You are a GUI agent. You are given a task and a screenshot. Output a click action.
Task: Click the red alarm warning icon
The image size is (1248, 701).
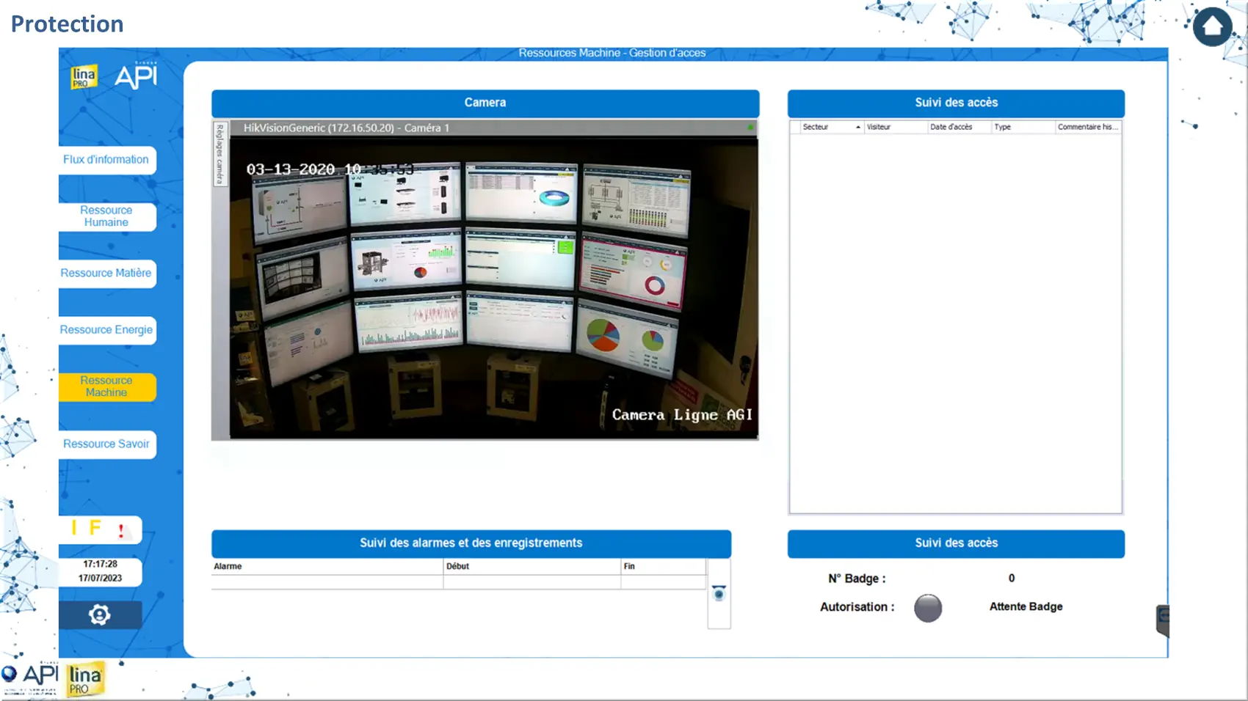(x=121, y=531)
